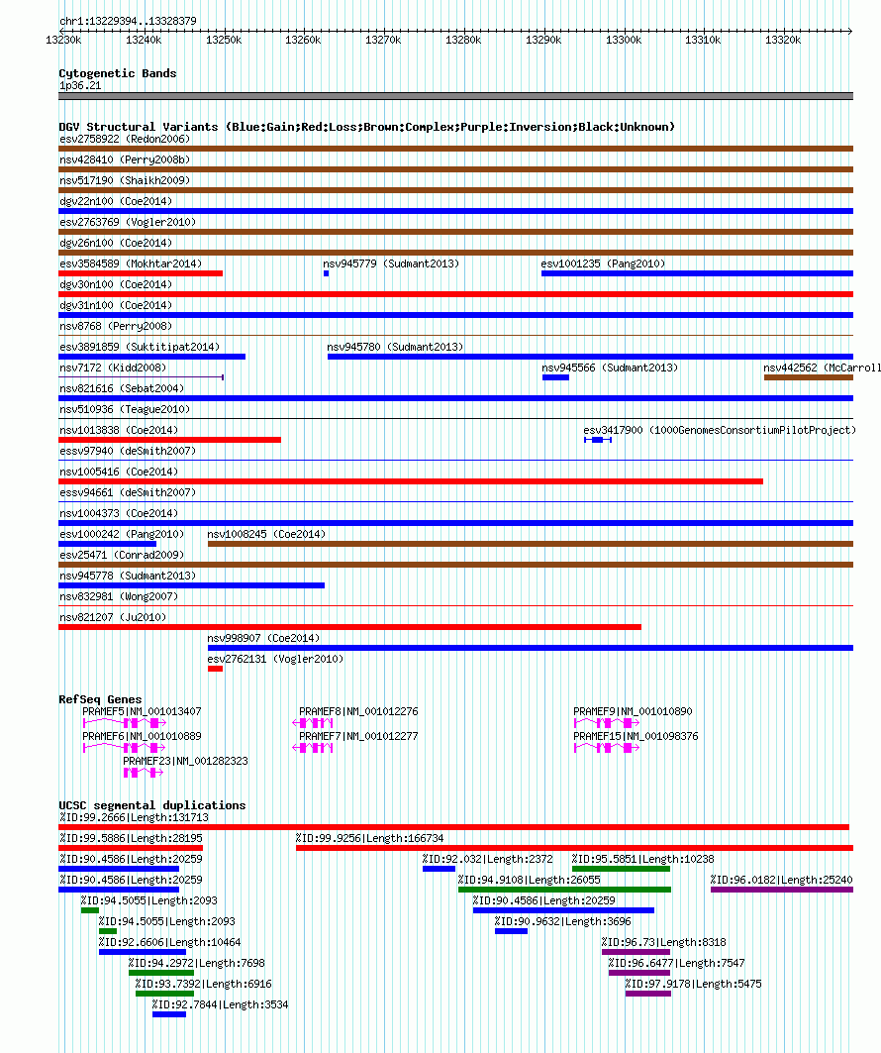Click the essv97940 (deSmith2007) label
The image size is (881, 1053).
pyautogui.click(x=128, y=452)
